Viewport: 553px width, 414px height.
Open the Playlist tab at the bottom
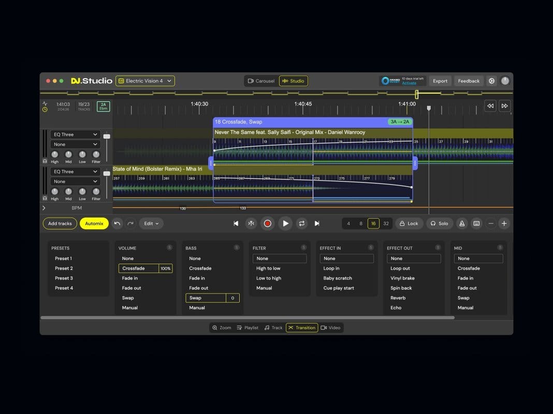(248, 328)
